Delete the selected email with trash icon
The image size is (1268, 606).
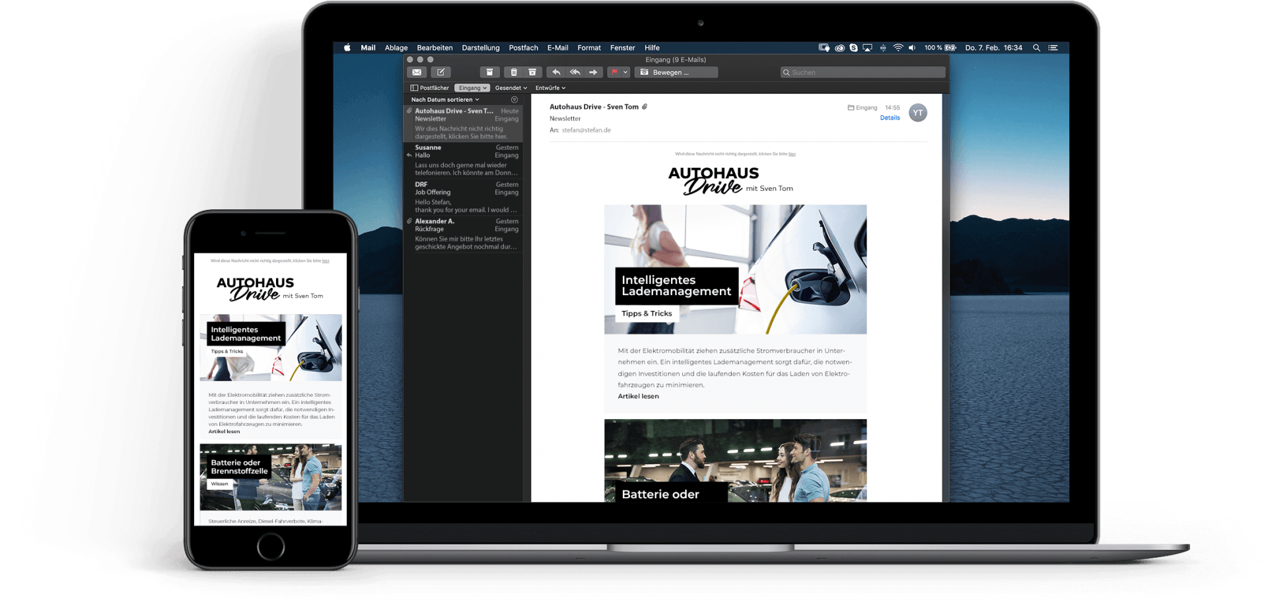(513, 73)
